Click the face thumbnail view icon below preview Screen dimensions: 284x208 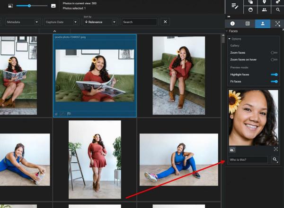(232, 150)
